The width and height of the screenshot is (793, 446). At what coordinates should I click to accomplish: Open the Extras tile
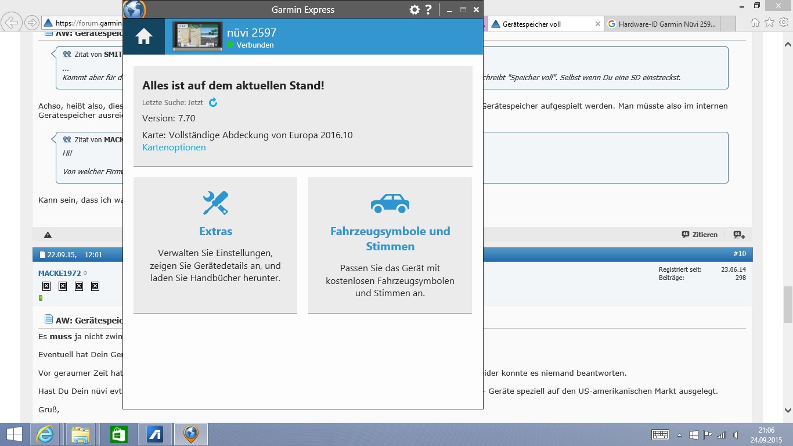coord(215,245)
